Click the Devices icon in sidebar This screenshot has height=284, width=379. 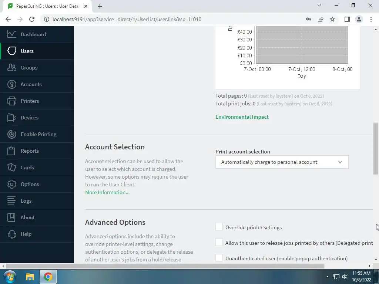(x=11, y=117)
